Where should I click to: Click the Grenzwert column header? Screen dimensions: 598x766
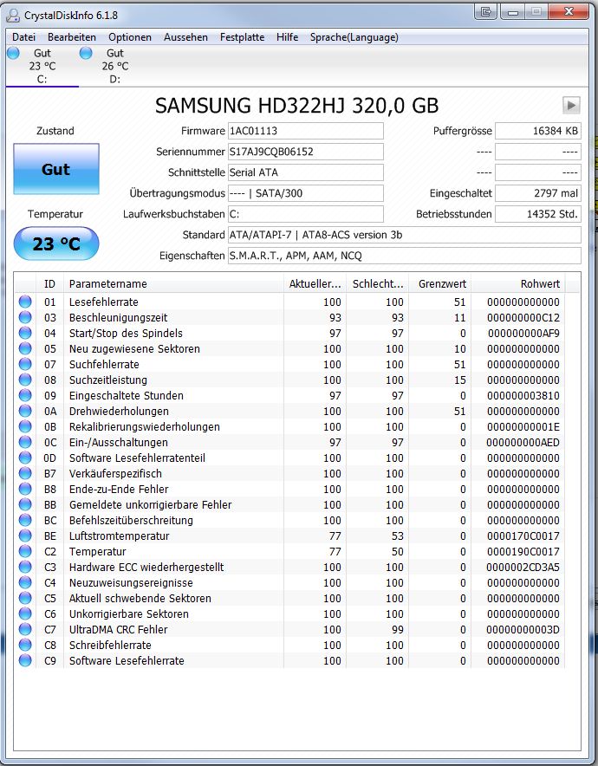[x=439, y=284]
